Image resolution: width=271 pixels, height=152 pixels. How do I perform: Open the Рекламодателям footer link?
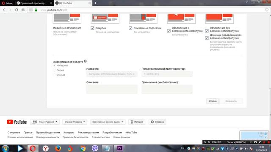coord(88,133)
